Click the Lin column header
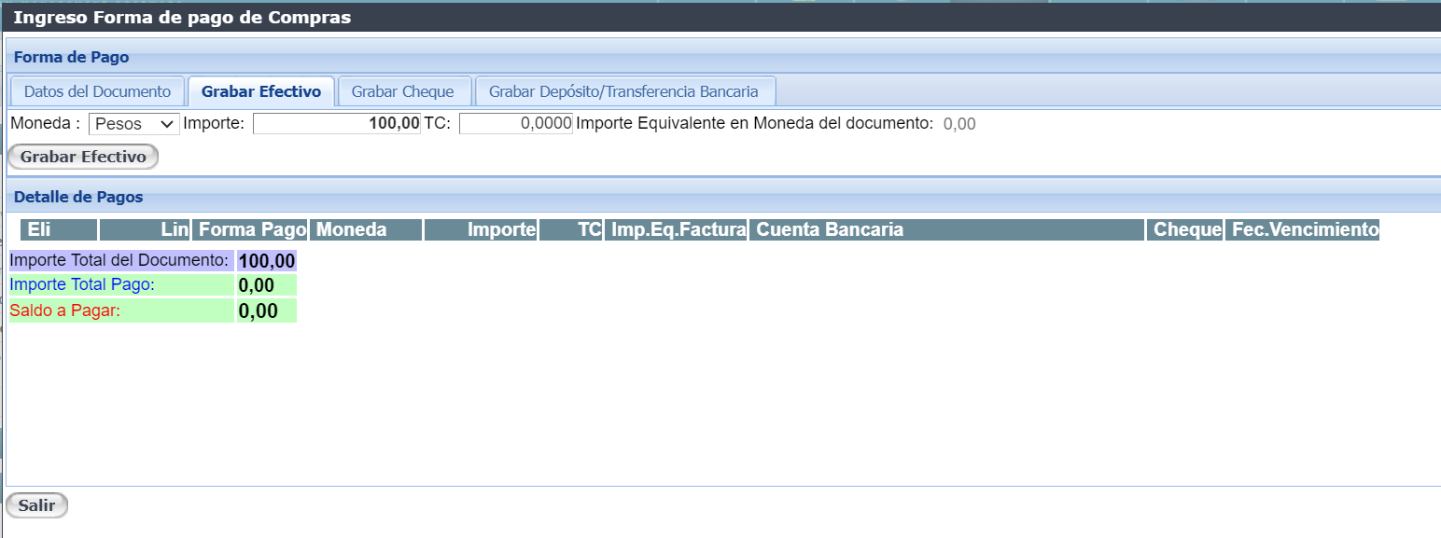The width and height of the screenshot is (1441, 538). tap(145, 229)
